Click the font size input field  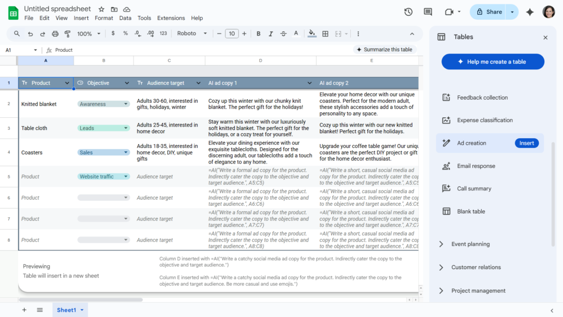tap(232, 34)
